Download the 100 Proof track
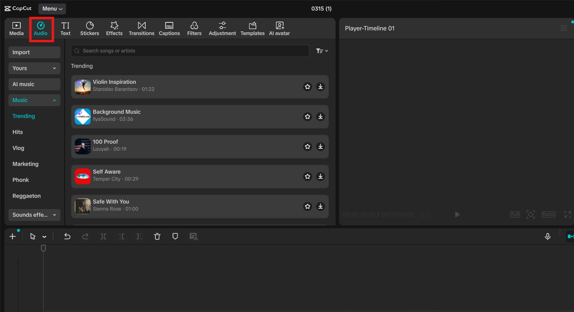This screenshot has width=574, height=312. pyautogui.click(x=320, y=146)
